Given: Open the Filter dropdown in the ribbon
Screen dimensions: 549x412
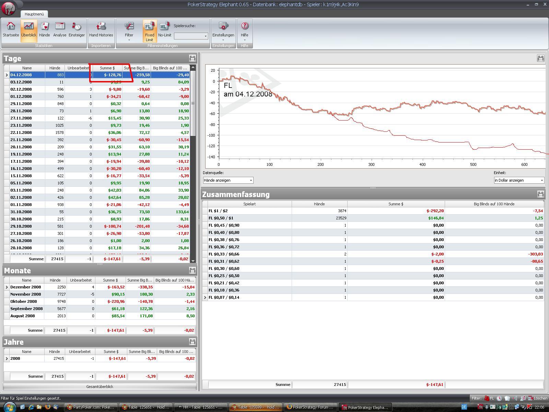Looking at the screenshot, I should point(129,31).
